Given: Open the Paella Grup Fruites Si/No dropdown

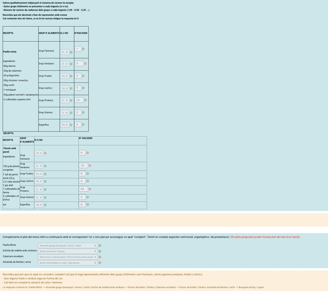Looking at the screenshot, I should point(65,76).
